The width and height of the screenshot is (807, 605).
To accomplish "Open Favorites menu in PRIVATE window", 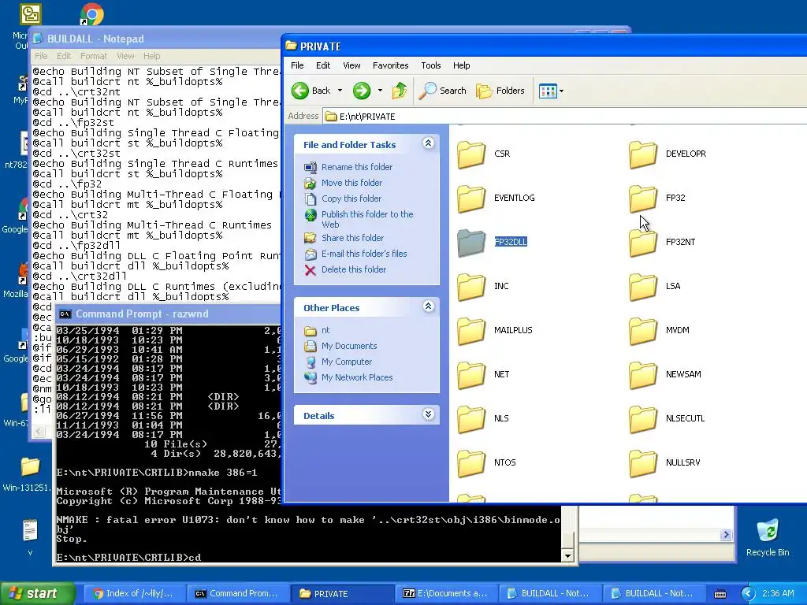I will [390, 65].
